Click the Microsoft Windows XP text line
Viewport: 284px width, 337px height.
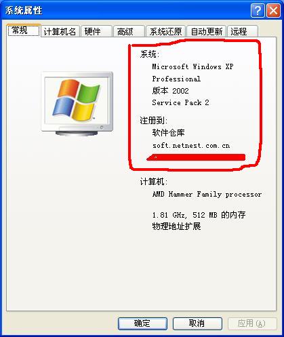(x=192, y=66)
